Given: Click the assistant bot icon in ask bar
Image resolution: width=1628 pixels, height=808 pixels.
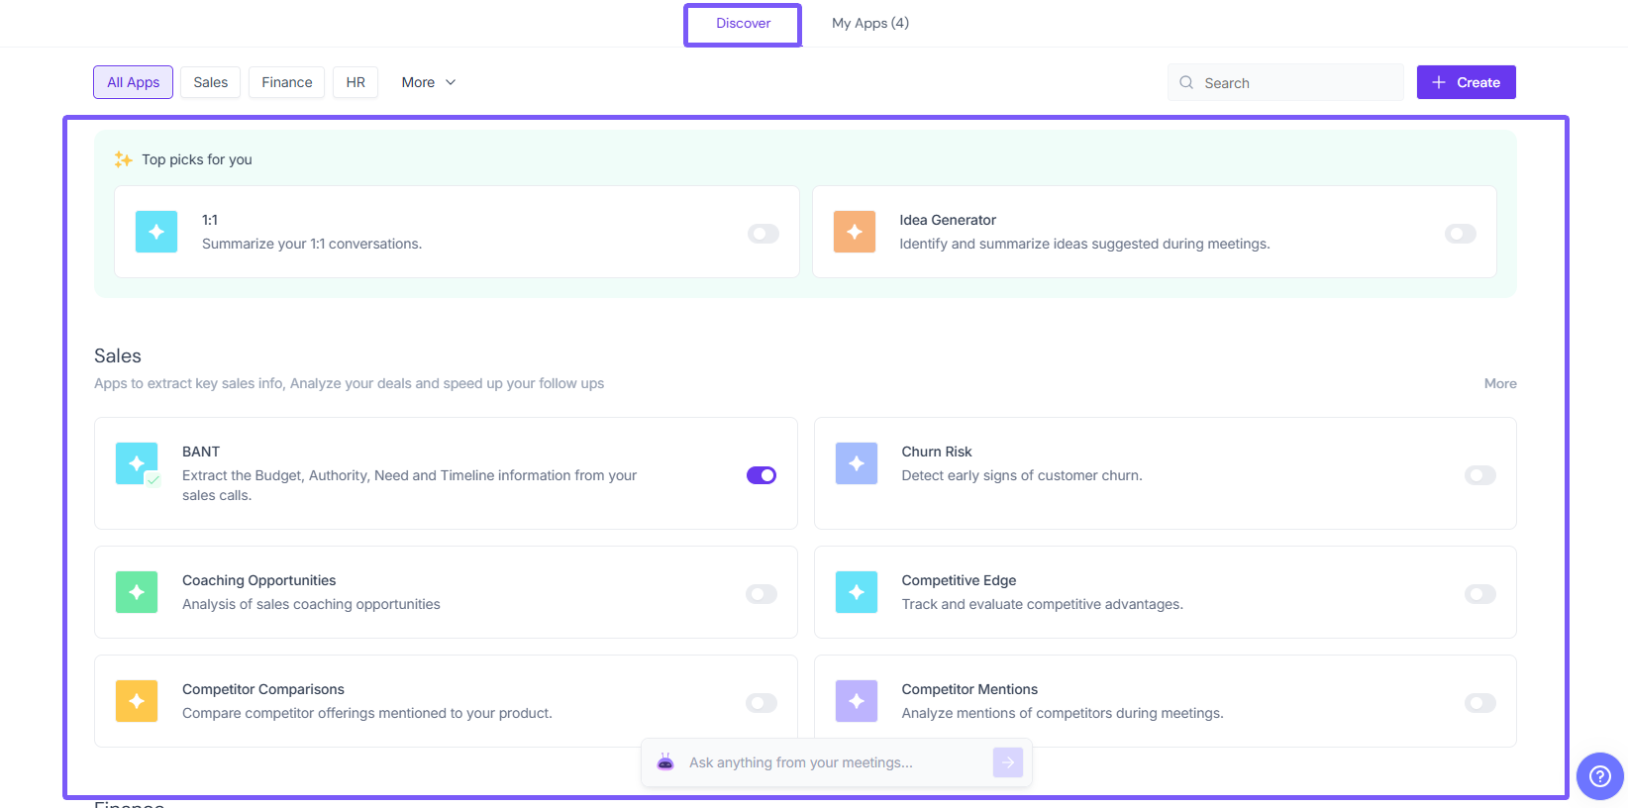Looking at the screenshot, I should click(x=665, y=762).
